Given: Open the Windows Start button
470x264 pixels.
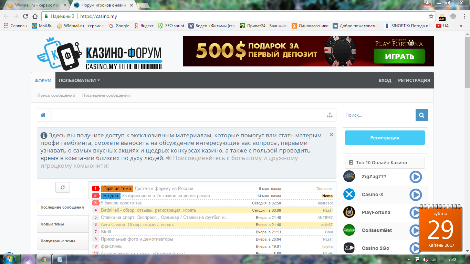Looking at the screenshot, I should [x=9, y=259].
